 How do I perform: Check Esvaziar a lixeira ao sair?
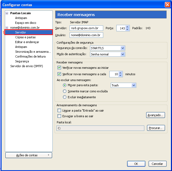pos(59,116)
